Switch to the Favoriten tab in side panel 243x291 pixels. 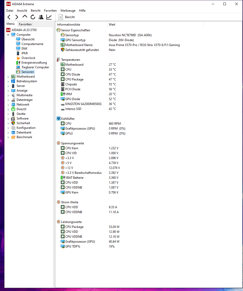point(25,24)
